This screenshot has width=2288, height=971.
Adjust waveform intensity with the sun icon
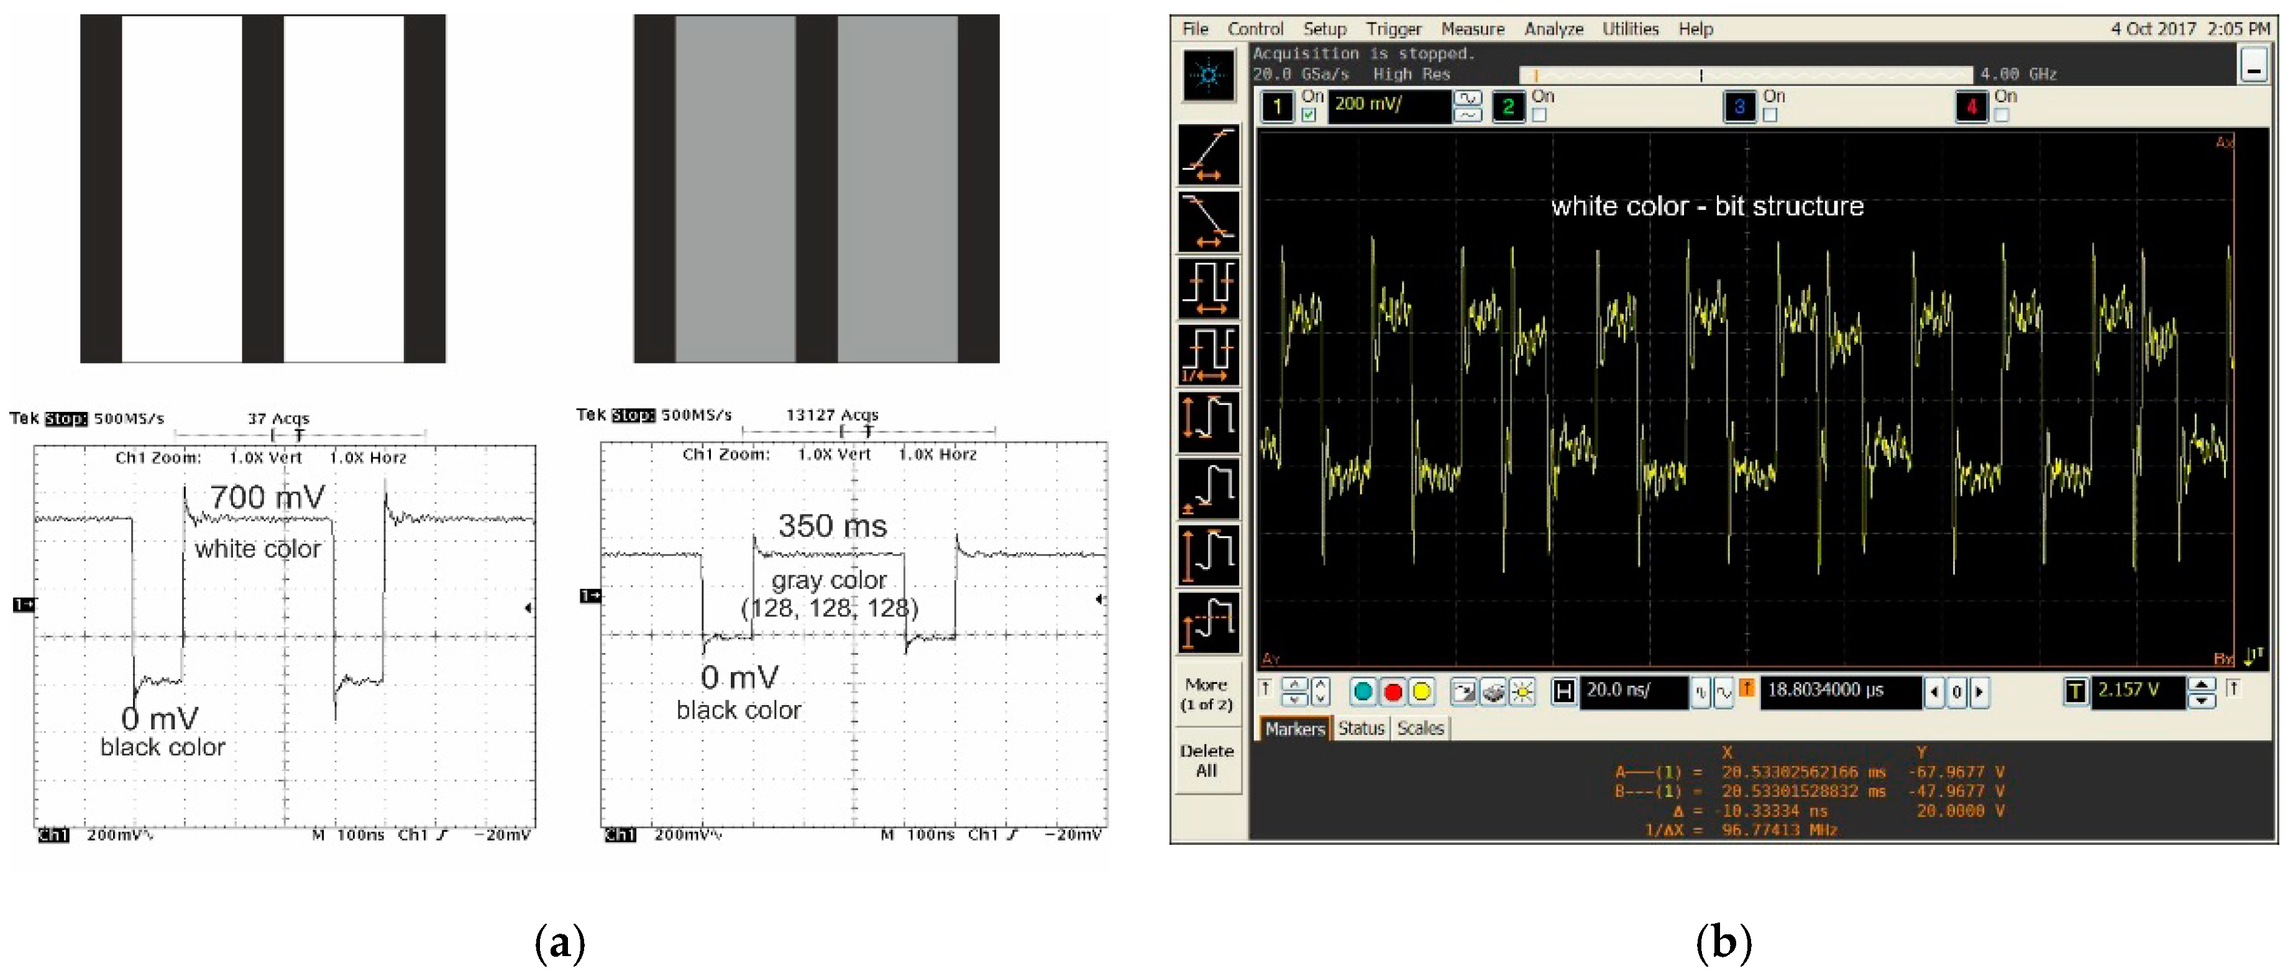click(1522, 691)
